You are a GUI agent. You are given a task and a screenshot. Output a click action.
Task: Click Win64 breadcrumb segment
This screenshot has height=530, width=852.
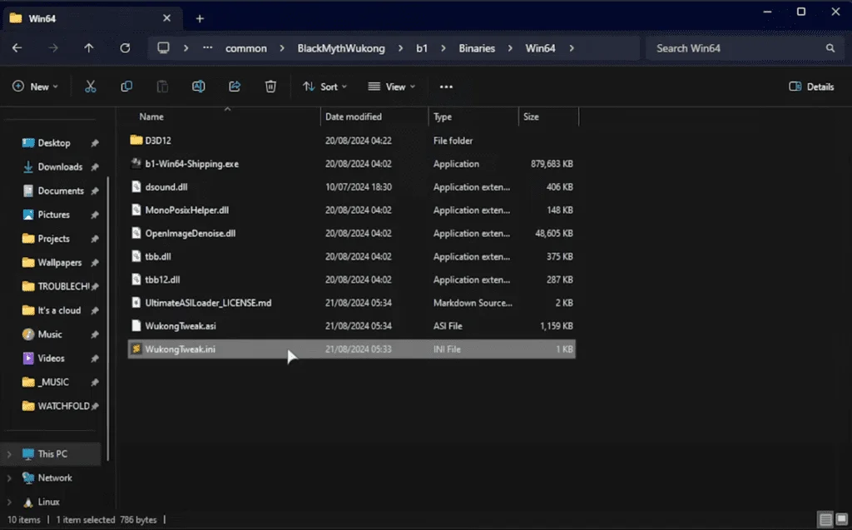[540, 47]
